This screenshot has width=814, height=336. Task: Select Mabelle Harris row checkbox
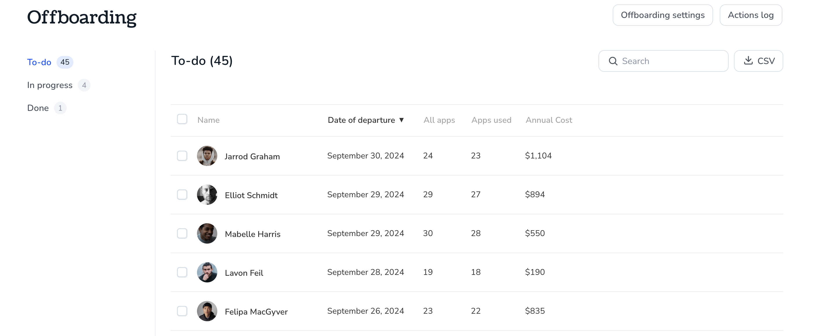pyautogui.click(x=182, y=233)
